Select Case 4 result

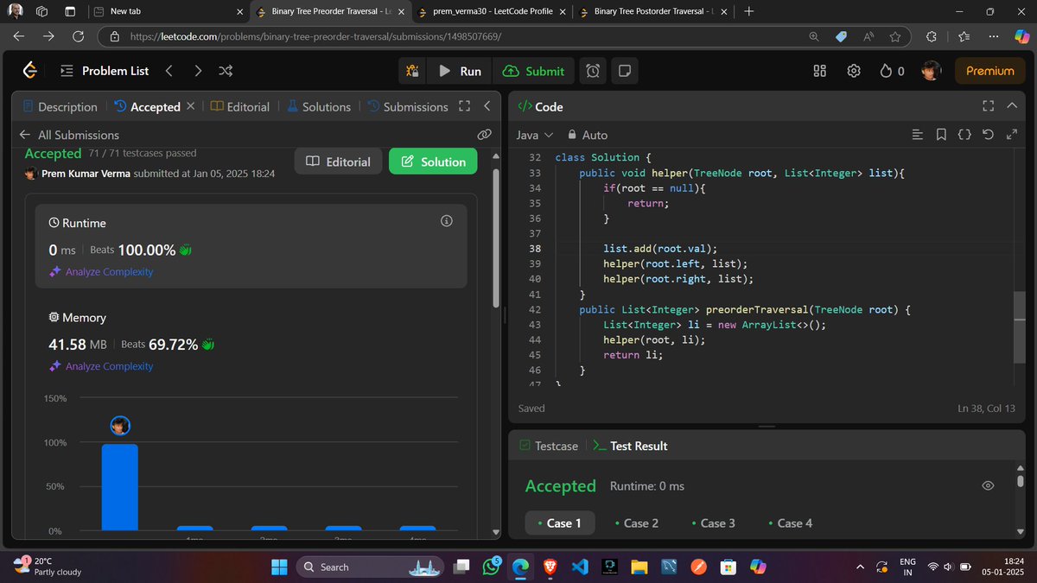point(789,523)
